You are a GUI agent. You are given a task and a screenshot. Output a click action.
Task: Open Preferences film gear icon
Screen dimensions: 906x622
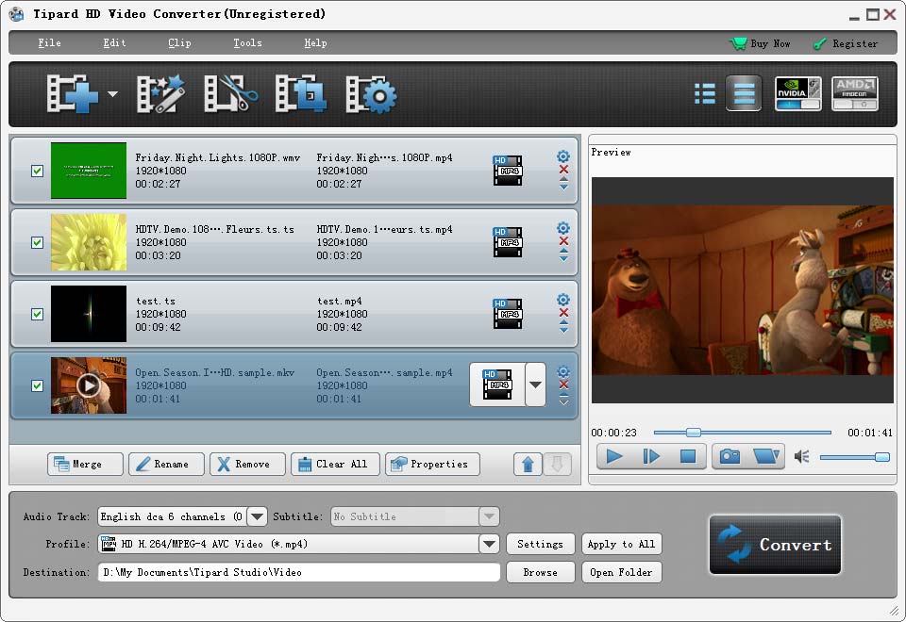[371, 94]
